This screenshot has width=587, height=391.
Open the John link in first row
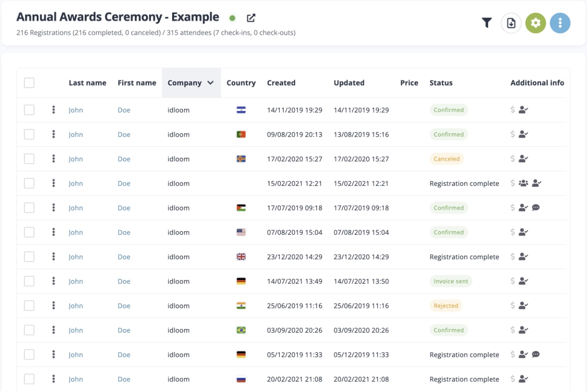coord(76,110)
